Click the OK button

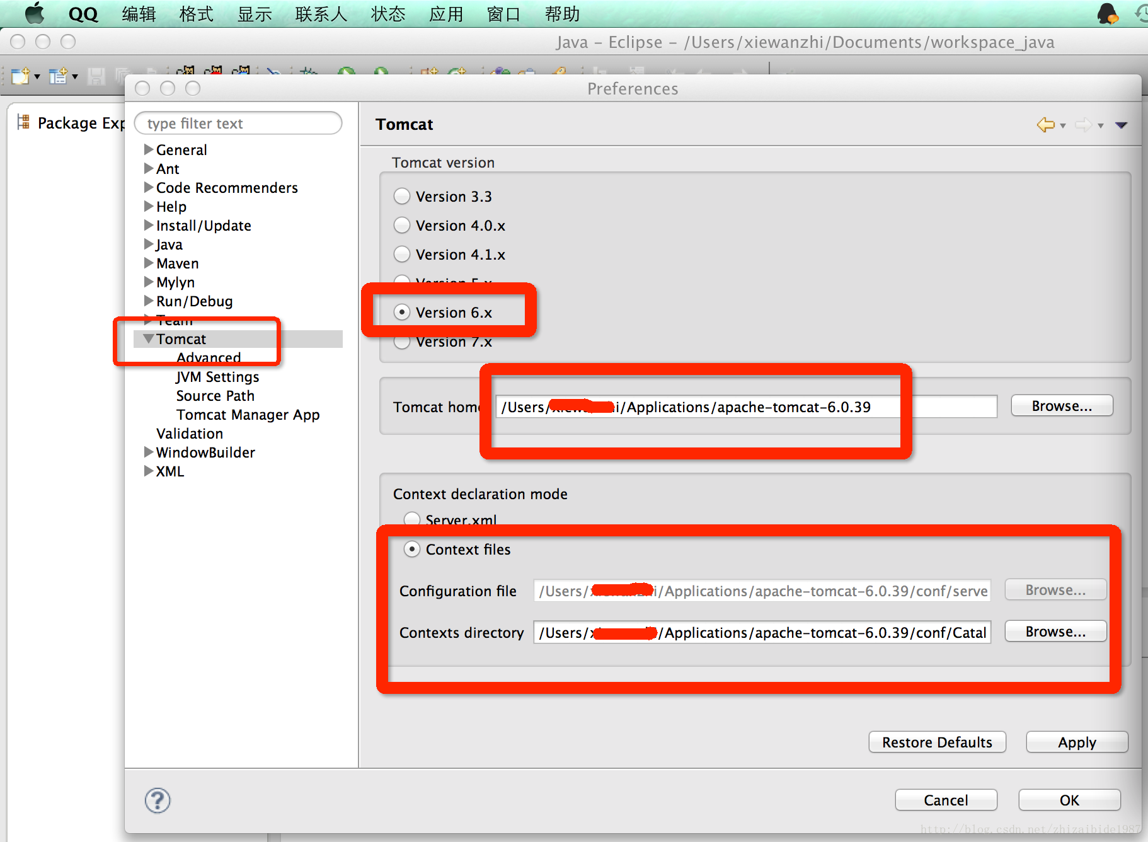click(1069, 800)
